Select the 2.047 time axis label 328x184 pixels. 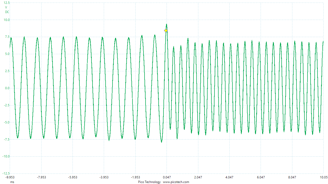198,177
